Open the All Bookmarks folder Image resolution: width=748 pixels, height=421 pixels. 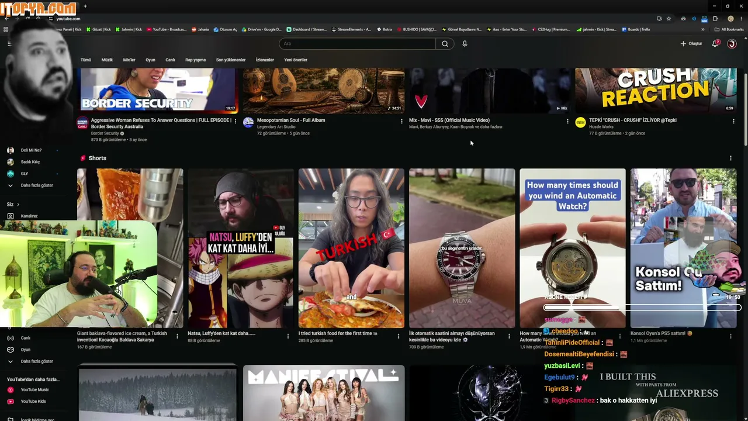click(x=729, y=29)
